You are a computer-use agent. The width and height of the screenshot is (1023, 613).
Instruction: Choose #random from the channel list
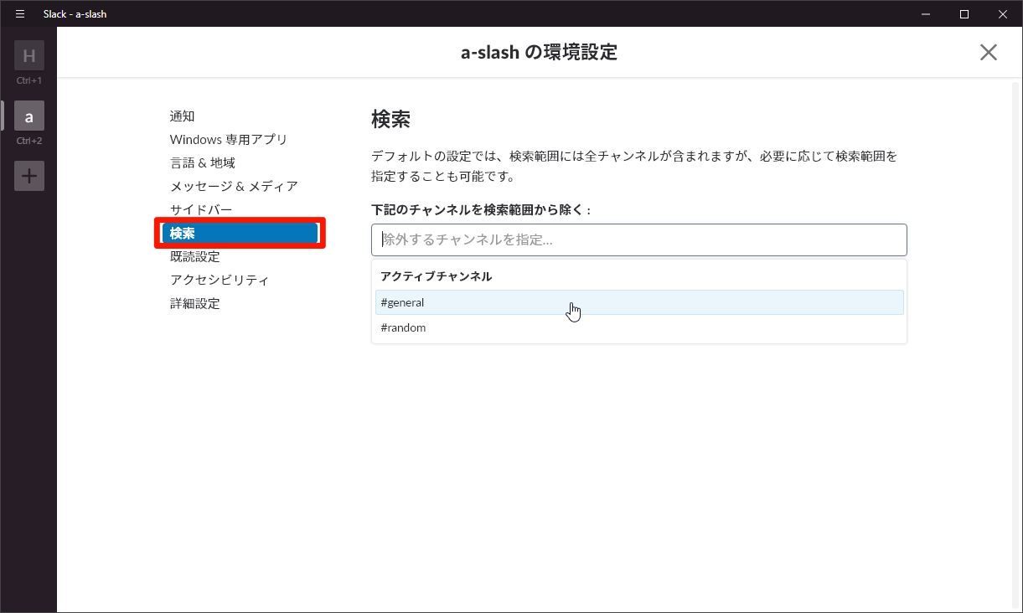(639, 327)
